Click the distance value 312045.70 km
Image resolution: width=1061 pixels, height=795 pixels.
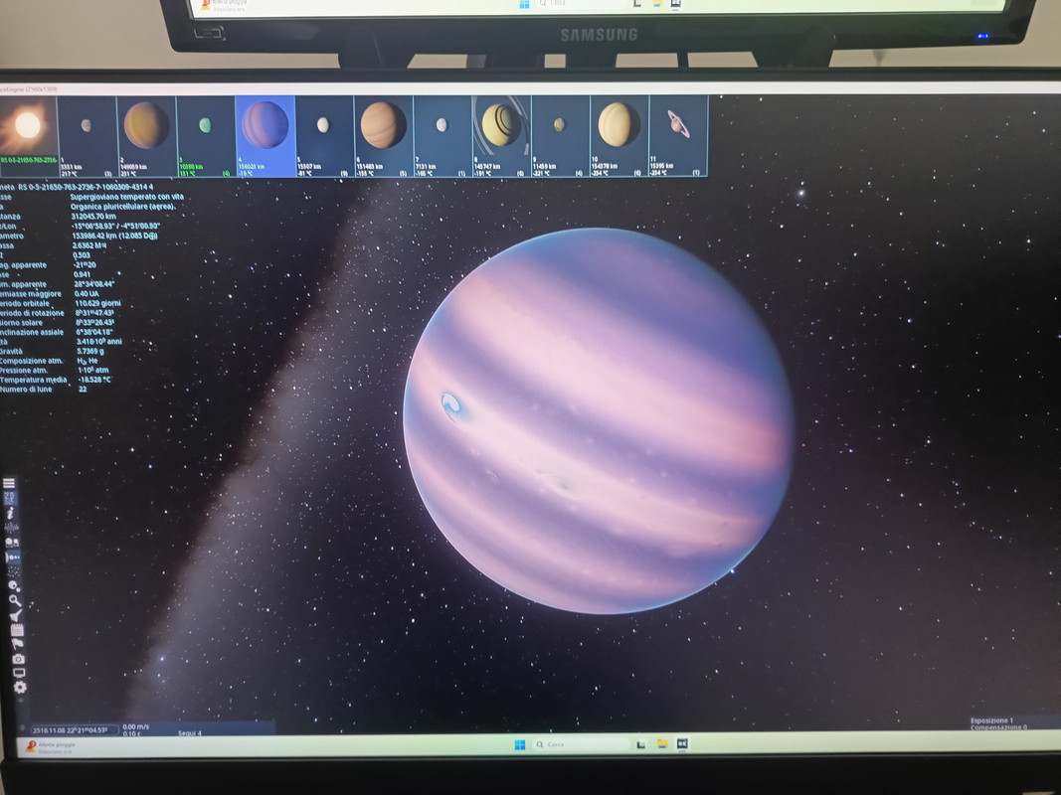(x=93, y=217)
